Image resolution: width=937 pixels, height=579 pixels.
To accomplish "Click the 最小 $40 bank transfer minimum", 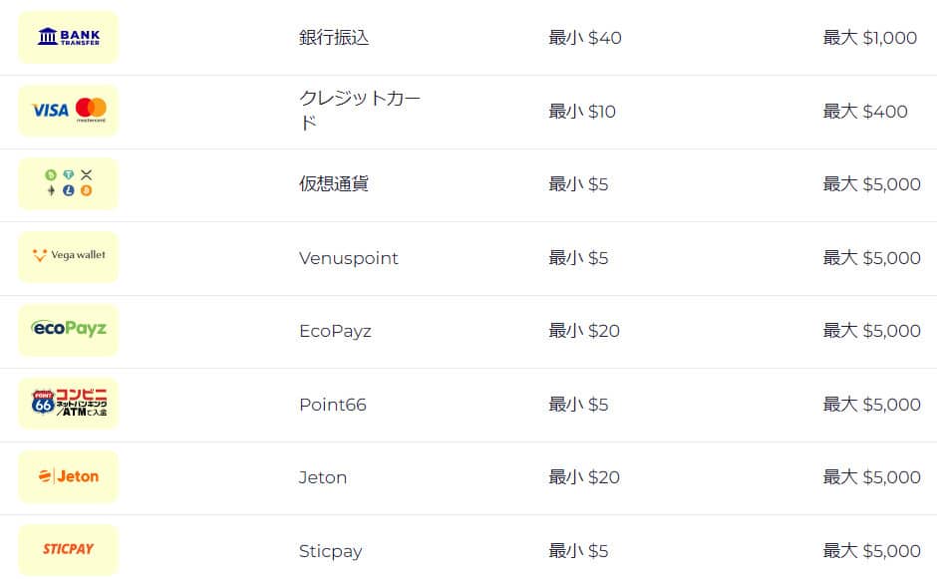I will click(585, 38).
